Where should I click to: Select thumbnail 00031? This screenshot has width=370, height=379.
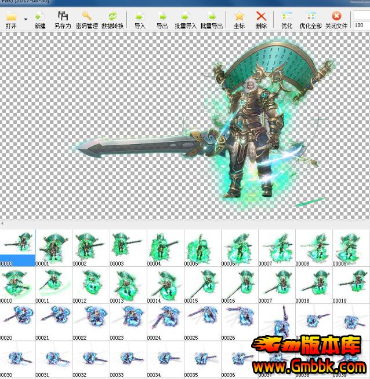point(54,359)
